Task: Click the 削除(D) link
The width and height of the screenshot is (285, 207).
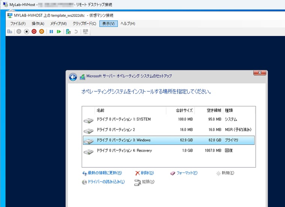Action: pyautogui.click(x=147, y=173)
